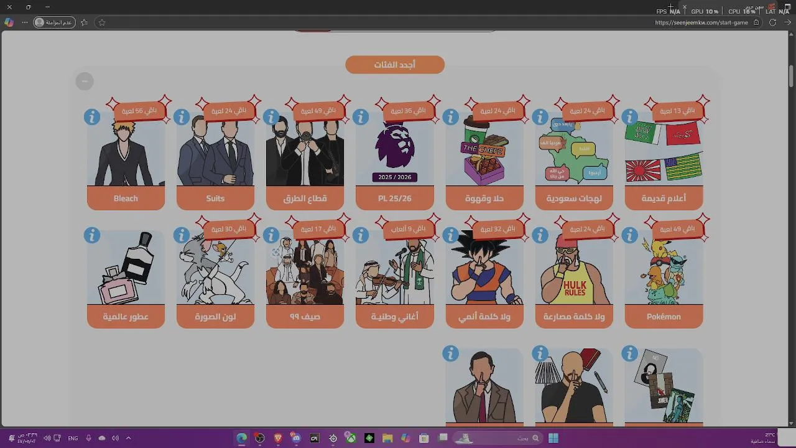The width and height of the screenshot is (796, 448).
Task: Open Brave browser from taskbar
Action: [x=278, y=438]
